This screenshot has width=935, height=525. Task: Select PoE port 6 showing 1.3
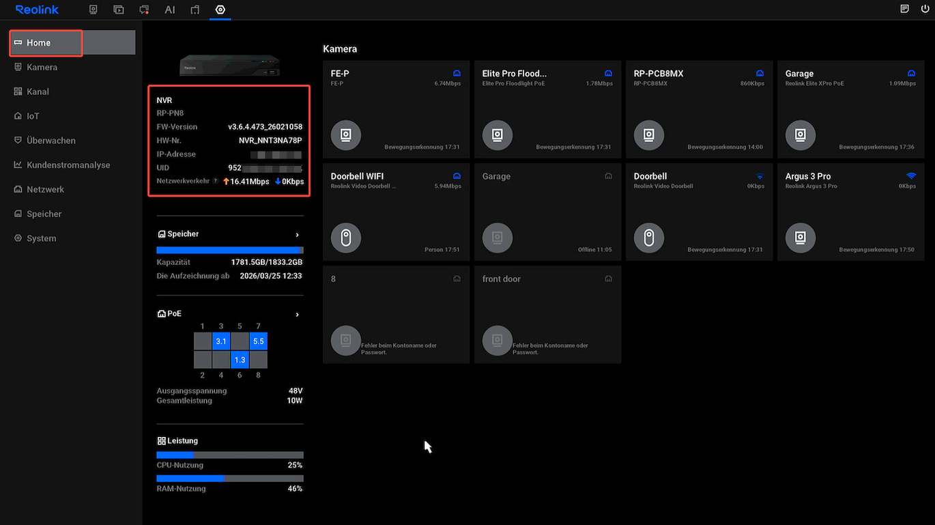point(240,360)
